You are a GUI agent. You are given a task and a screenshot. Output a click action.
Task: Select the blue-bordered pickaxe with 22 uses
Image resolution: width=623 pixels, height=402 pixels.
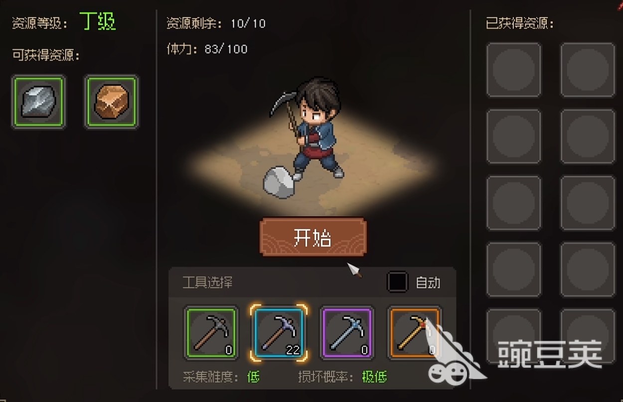[279, 332]
